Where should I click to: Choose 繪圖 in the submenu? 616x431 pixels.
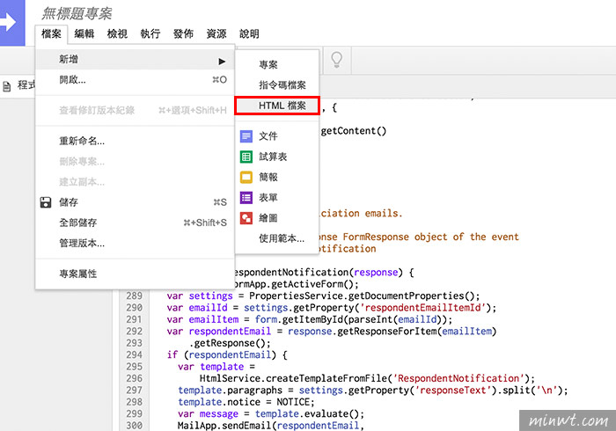(x=277, y=218)
